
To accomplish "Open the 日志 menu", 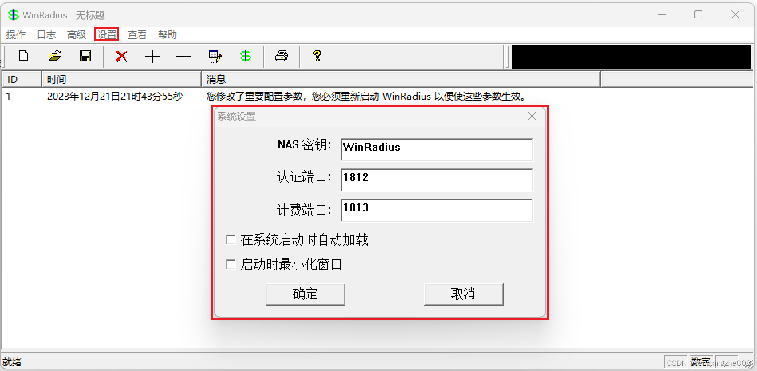I will pyautogui.click(x=47, y=35).
